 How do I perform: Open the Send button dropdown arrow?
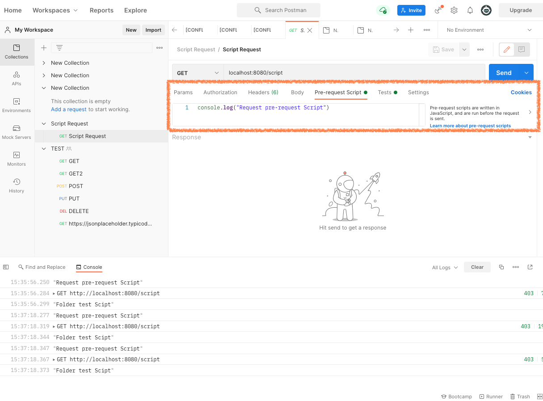click(526, 73)
